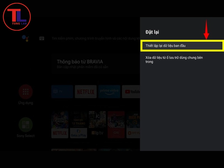Screen dimensions: 224x168
Task: Open the Ứng dụng apps icon
Action: click(x=25, y=92)
